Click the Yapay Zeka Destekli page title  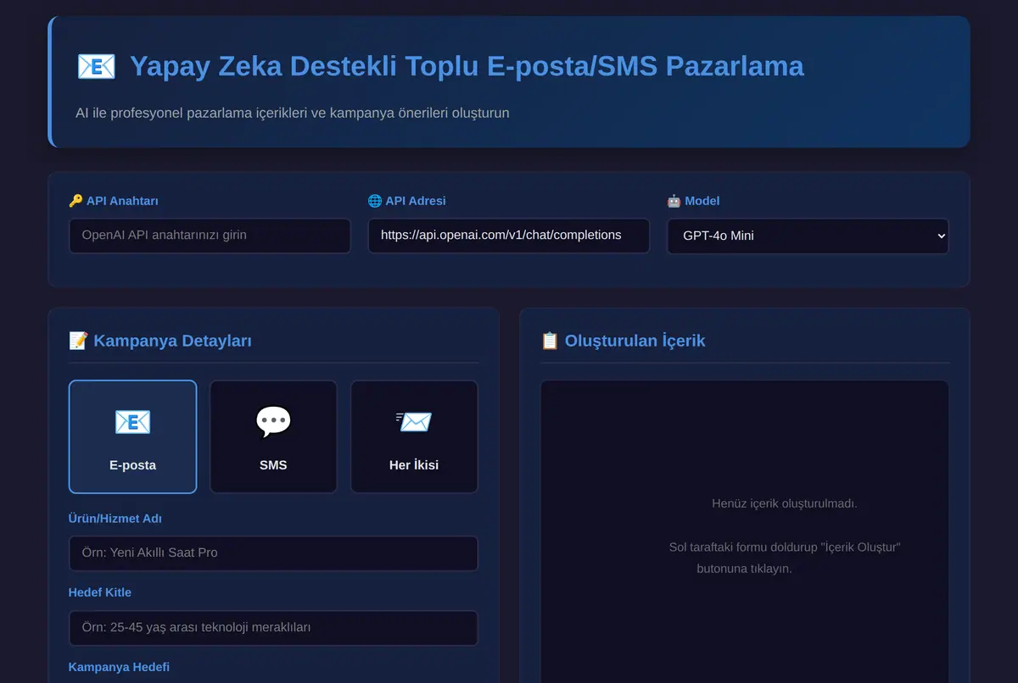click(467, 66)
